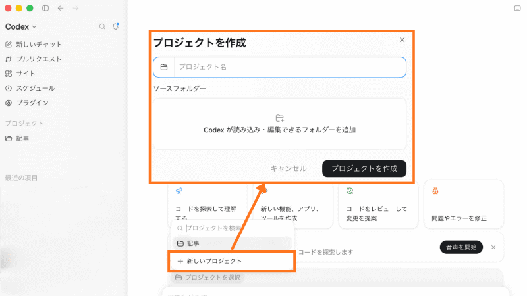Open サイト in the sidebar
This screenshot has width=527, height=296.
[x=20, y=74]
